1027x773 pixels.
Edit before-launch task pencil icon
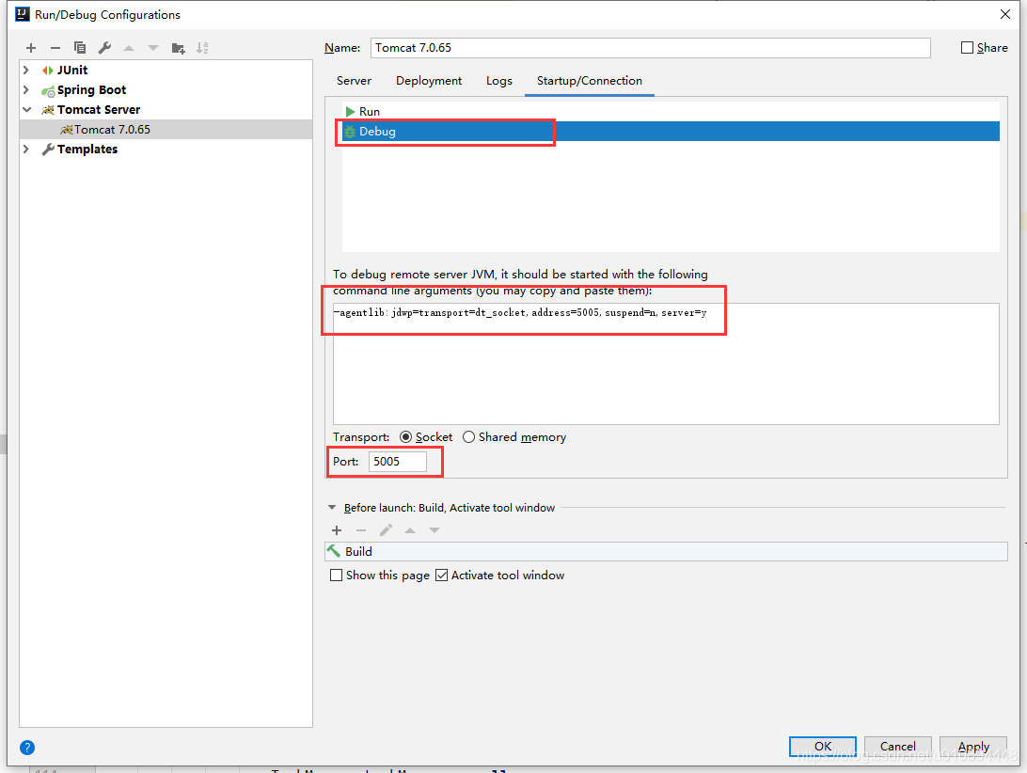pos(386,530)
